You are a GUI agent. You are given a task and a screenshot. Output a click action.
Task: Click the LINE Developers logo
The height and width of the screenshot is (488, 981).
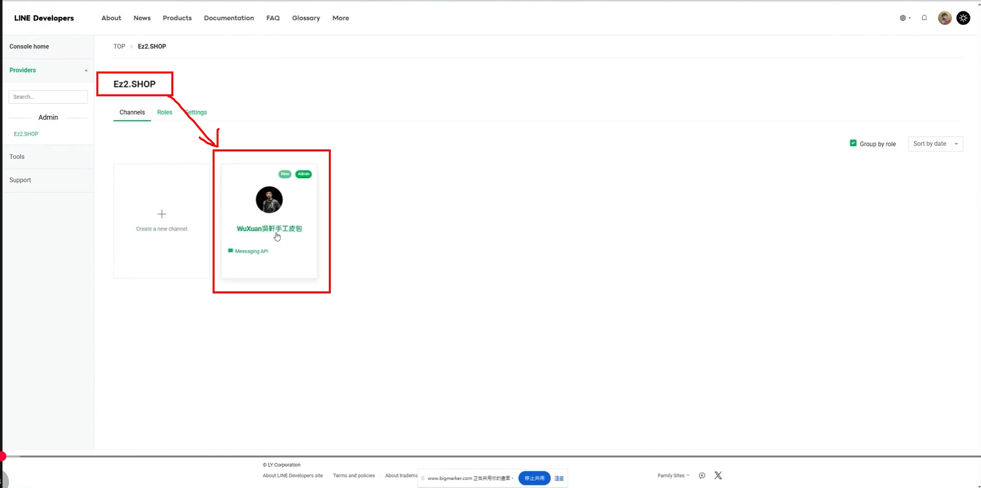(x=44, y=18)
